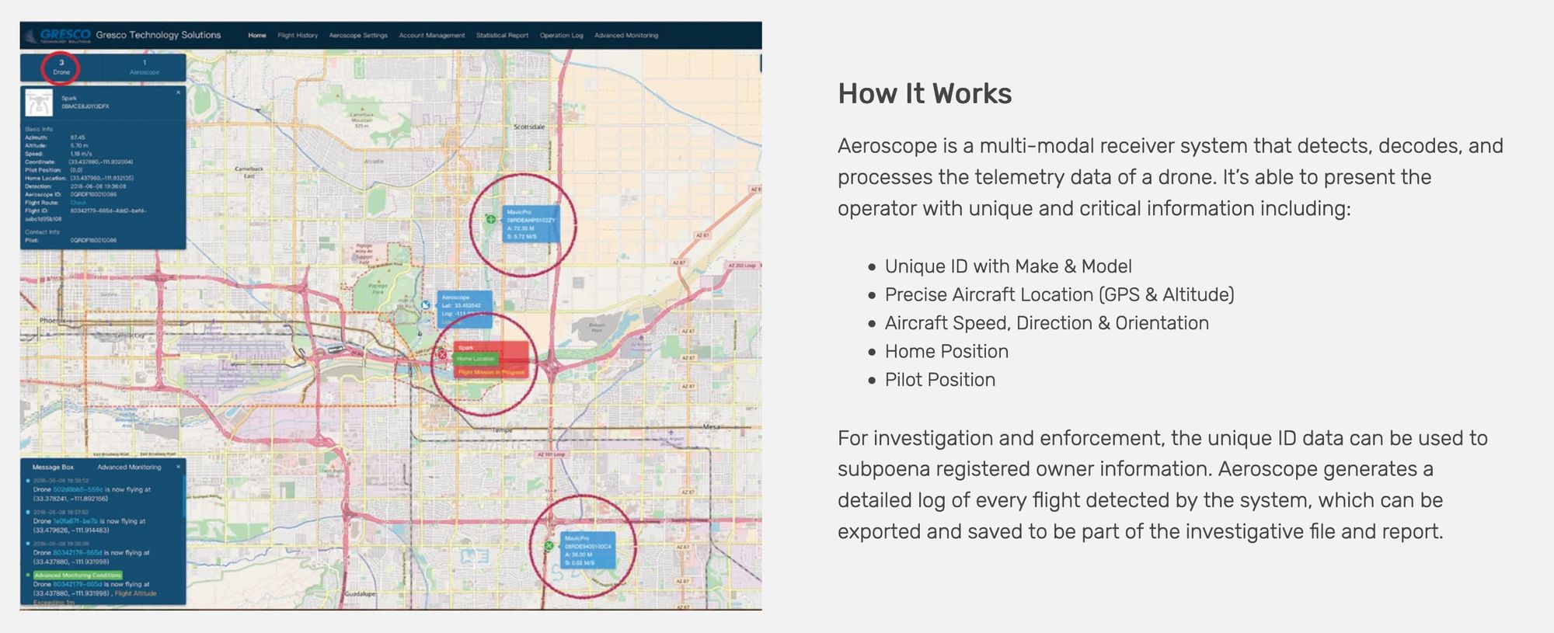This screenshot has width=1554, height=633.
Task: Open the Flight History menu
Action: 298,36
